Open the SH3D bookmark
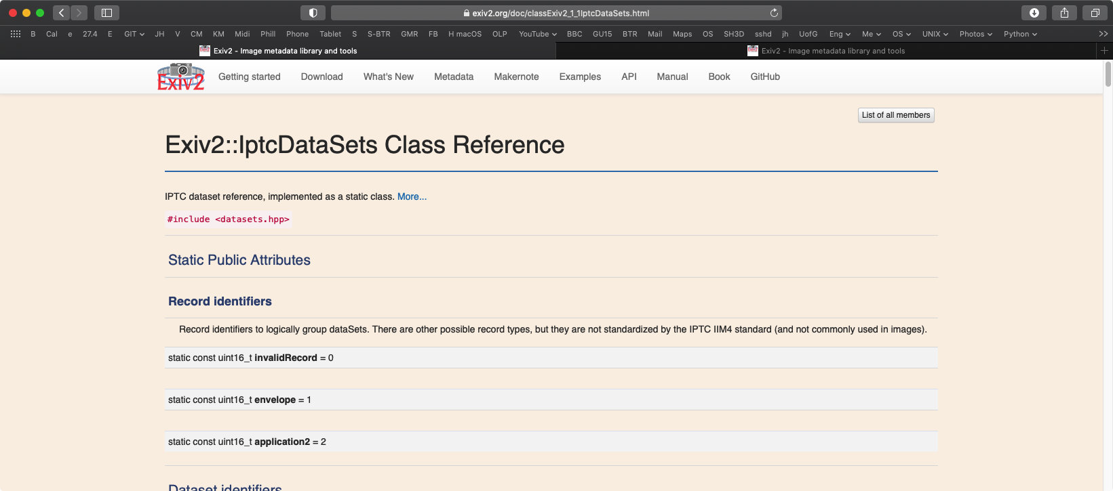This screenshot has height=491, width=1113. 734,34
